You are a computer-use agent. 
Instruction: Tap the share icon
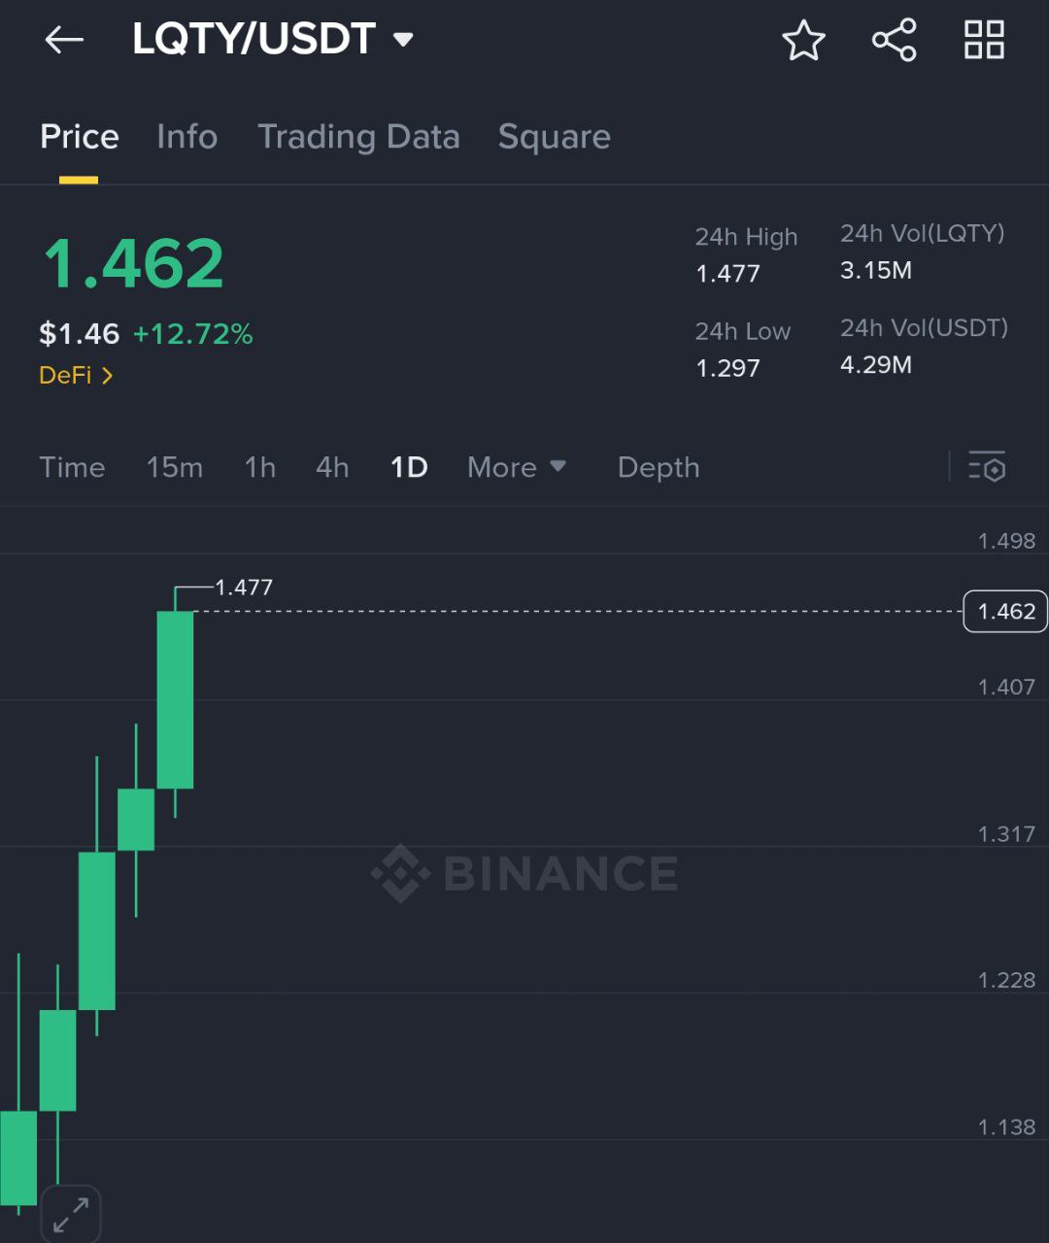[894, 40]
